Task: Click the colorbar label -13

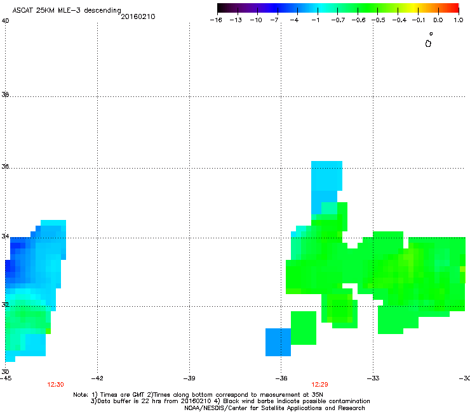Action: [x=236, y=20]
